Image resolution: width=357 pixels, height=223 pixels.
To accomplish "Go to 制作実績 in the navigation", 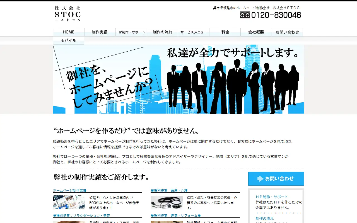I will pos(100,32).
